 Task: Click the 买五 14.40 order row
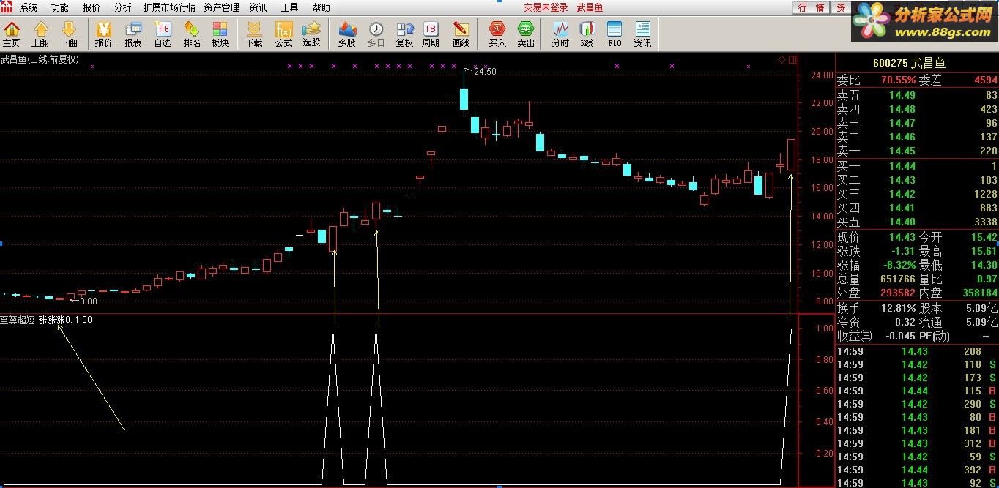click(917, 222)
